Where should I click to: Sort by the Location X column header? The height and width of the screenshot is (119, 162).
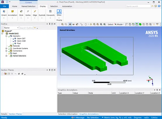coord(127,93)
